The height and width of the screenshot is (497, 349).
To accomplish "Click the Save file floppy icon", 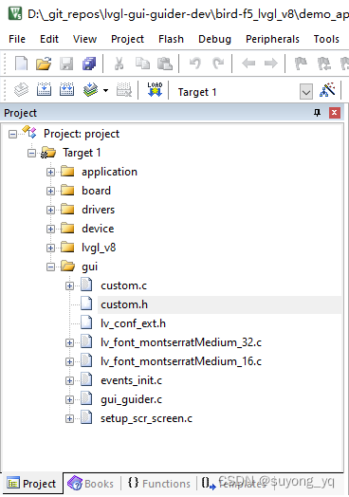I will pos(66,64).
